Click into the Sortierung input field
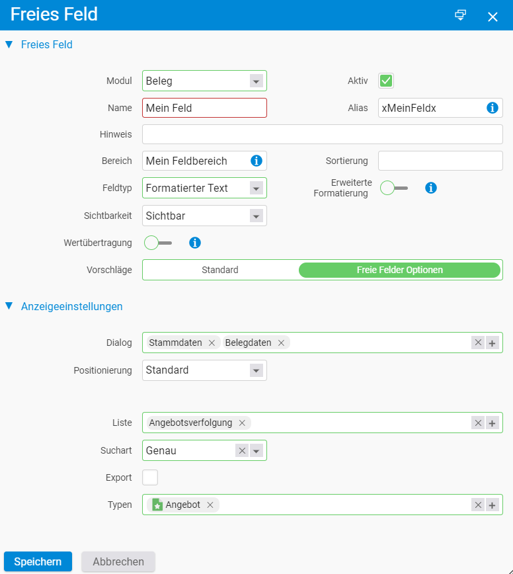Viewport: 513px width, 574px height. point(440,161)
